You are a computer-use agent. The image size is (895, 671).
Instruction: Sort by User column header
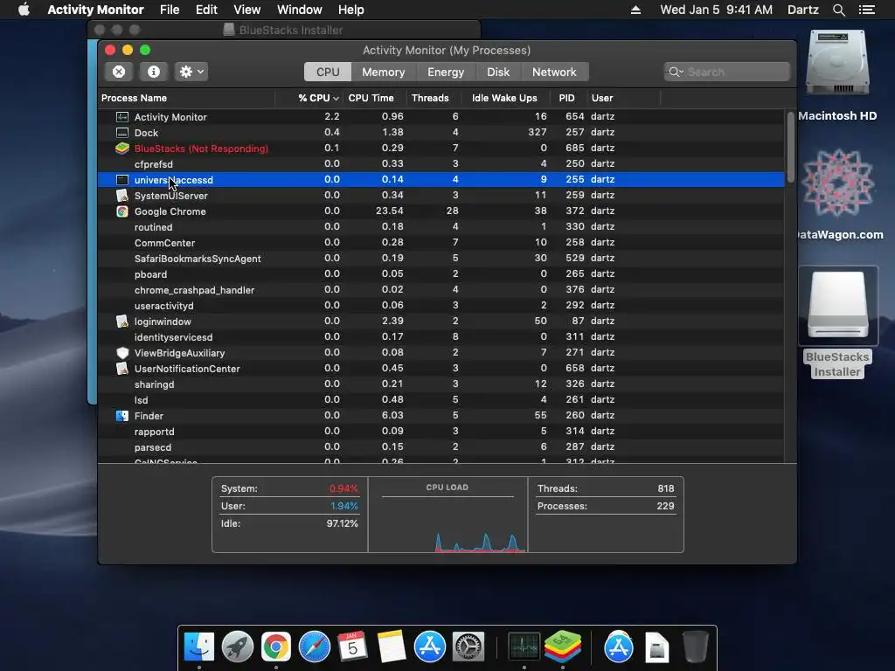pyautogui.click(x=602, y=98)
